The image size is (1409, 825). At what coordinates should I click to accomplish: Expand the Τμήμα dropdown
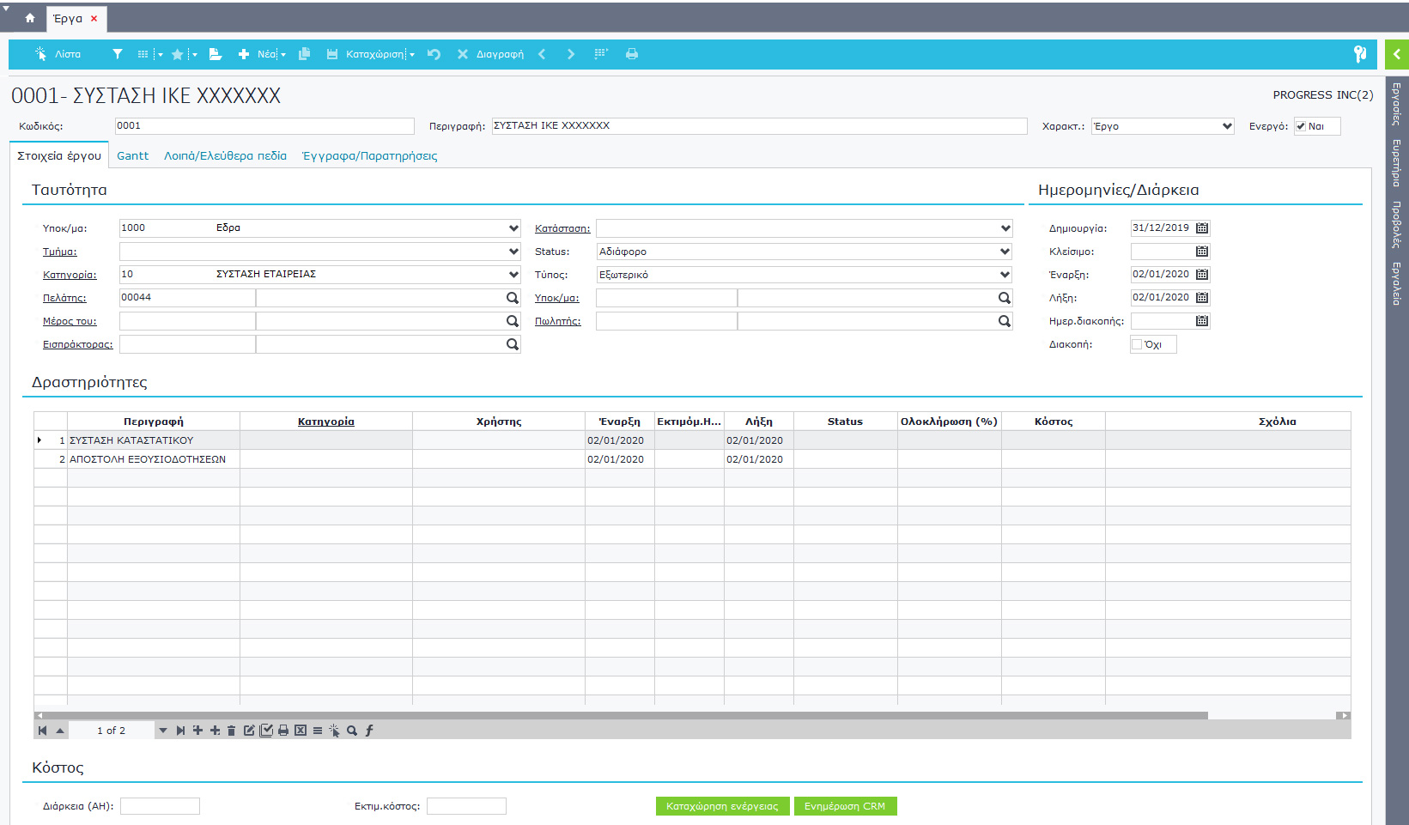(x=513, y=252)
